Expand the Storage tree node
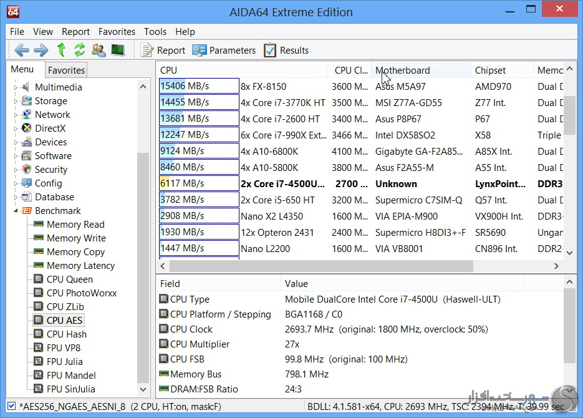583x418 pixels. coord(17,101)
